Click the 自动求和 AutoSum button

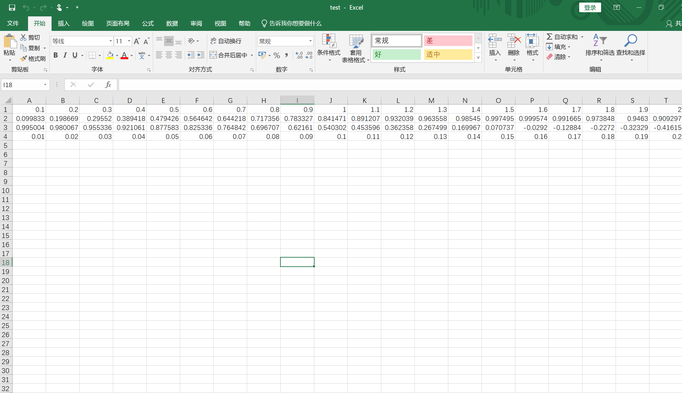click(562, 37)
